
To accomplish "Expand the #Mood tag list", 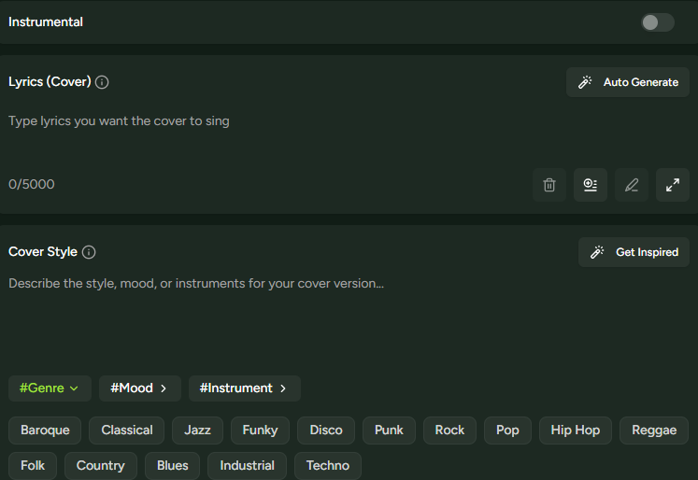I will [139, 388].
